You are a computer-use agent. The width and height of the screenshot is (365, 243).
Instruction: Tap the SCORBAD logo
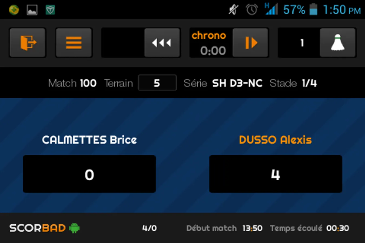[x=38, y=228]
